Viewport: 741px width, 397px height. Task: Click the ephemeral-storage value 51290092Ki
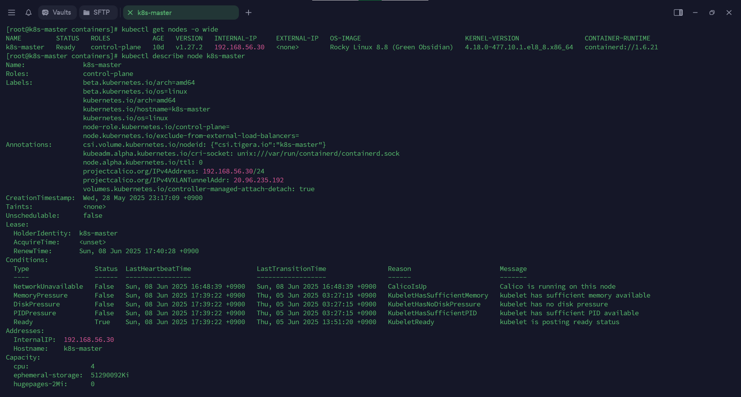(x=110, y=375)
